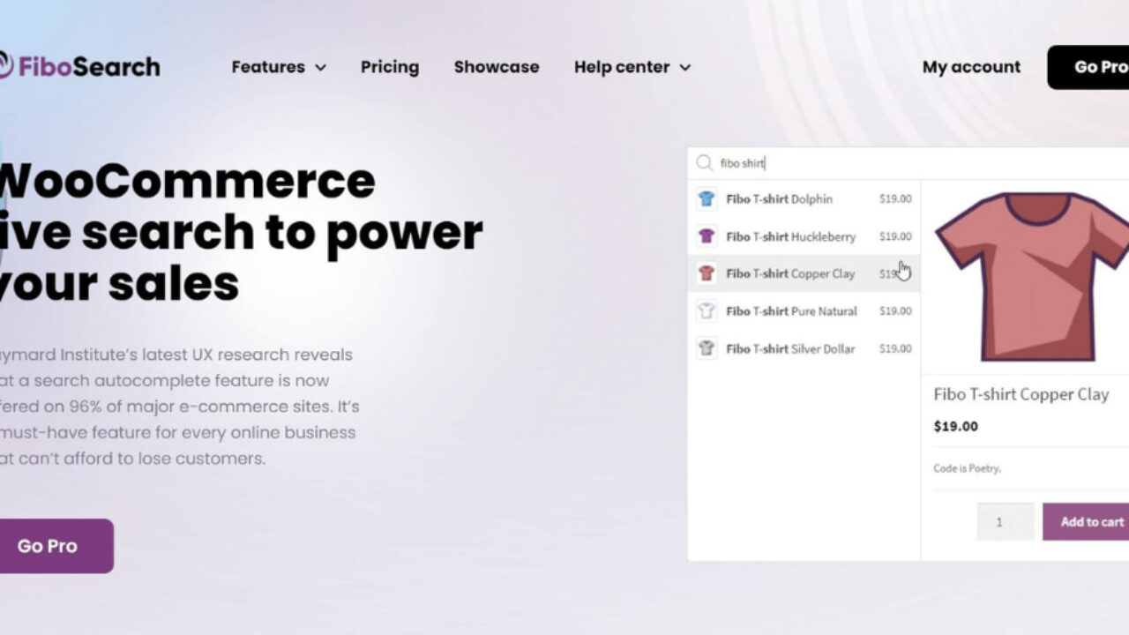The image size is (1129, 635).
Task: Click the blue Dolphin T-shirt icon
Action: (x=707, y=199)
